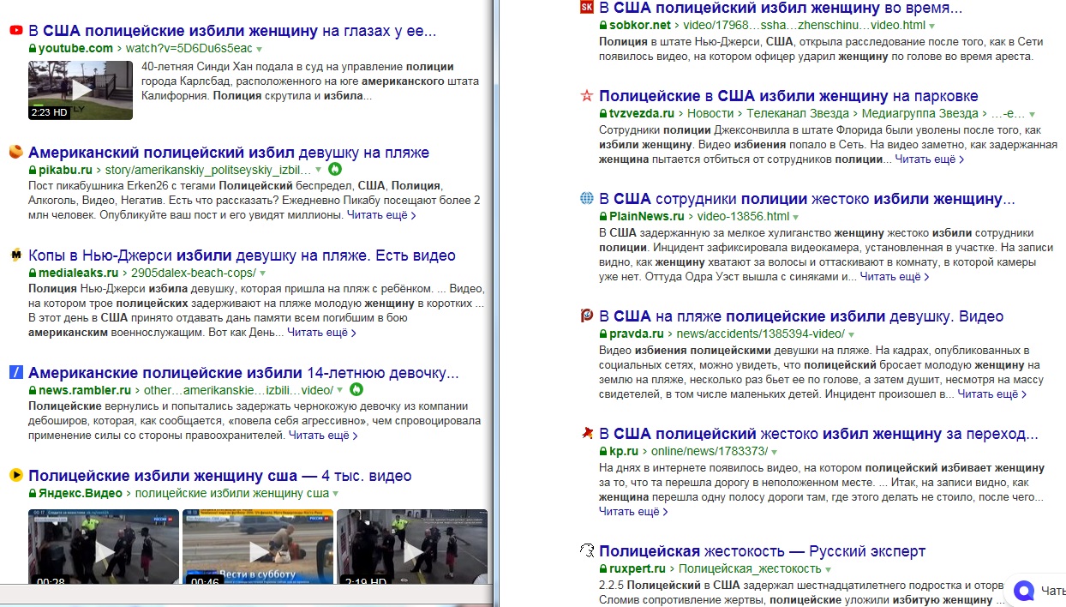Screen dimensions: 1066x607
Task: Open 'Полицейские избили женщину сша — 4 тыс. видео'
Action: [220, 476]
